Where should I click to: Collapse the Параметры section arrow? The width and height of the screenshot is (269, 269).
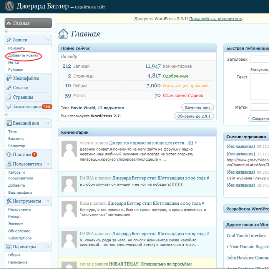(x=48, y=247)
